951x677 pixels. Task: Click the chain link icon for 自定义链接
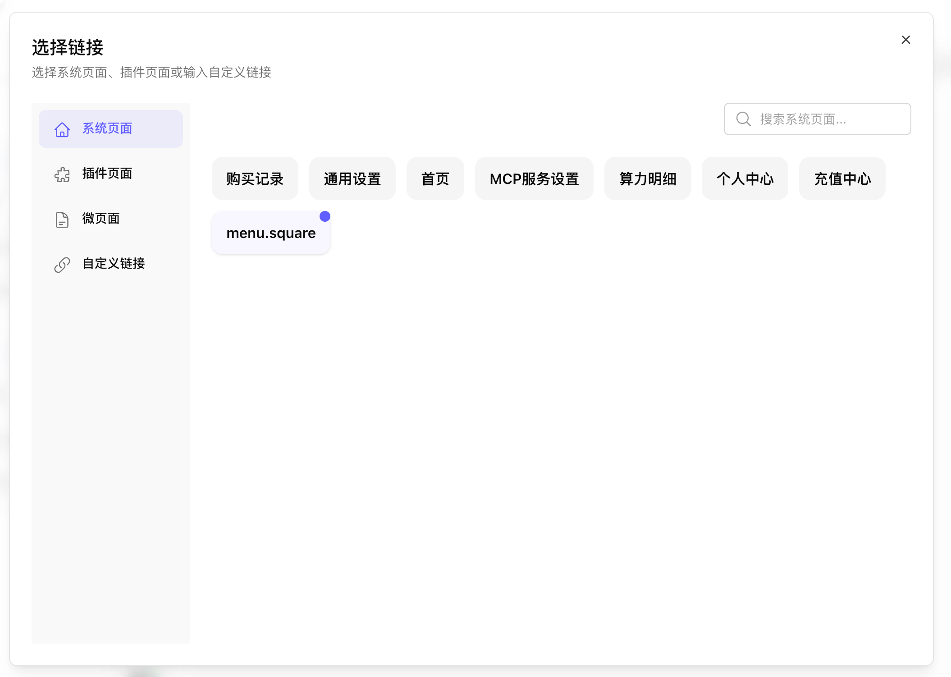tap(62, 265)
